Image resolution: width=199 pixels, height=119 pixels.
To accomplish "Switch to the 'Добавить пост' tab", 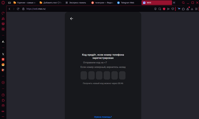I will [51, 3].
